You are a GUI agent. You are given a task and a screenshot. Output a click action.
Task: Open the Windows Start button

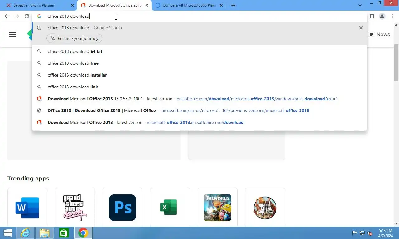[8, 233]
